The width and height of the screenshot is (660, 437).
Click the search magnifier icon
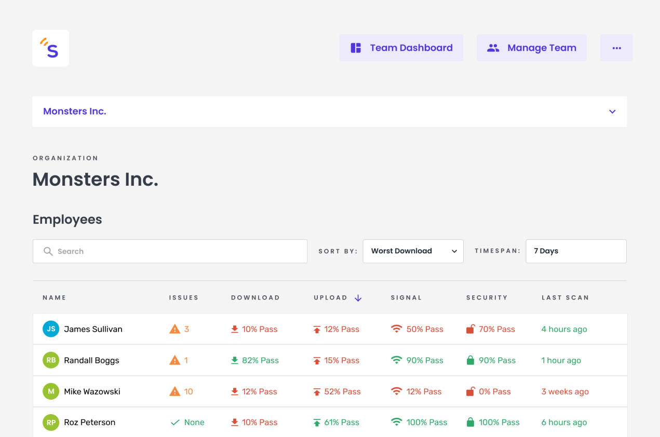click(x=48, y=251)
